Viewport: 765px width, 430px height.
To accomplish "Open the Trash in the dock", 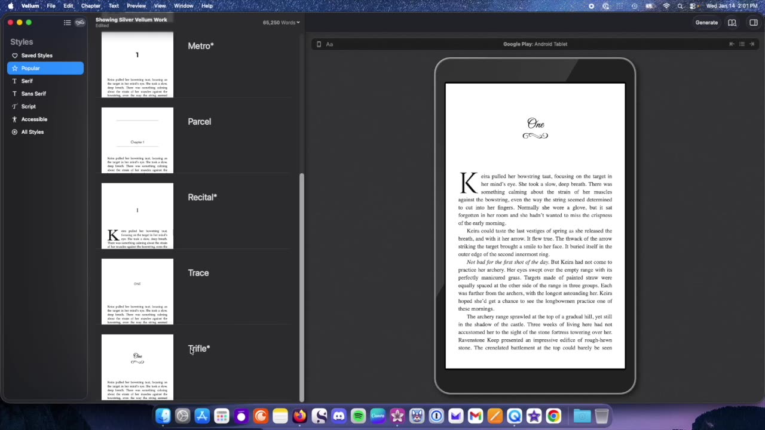I will click(x=602, y=416).
